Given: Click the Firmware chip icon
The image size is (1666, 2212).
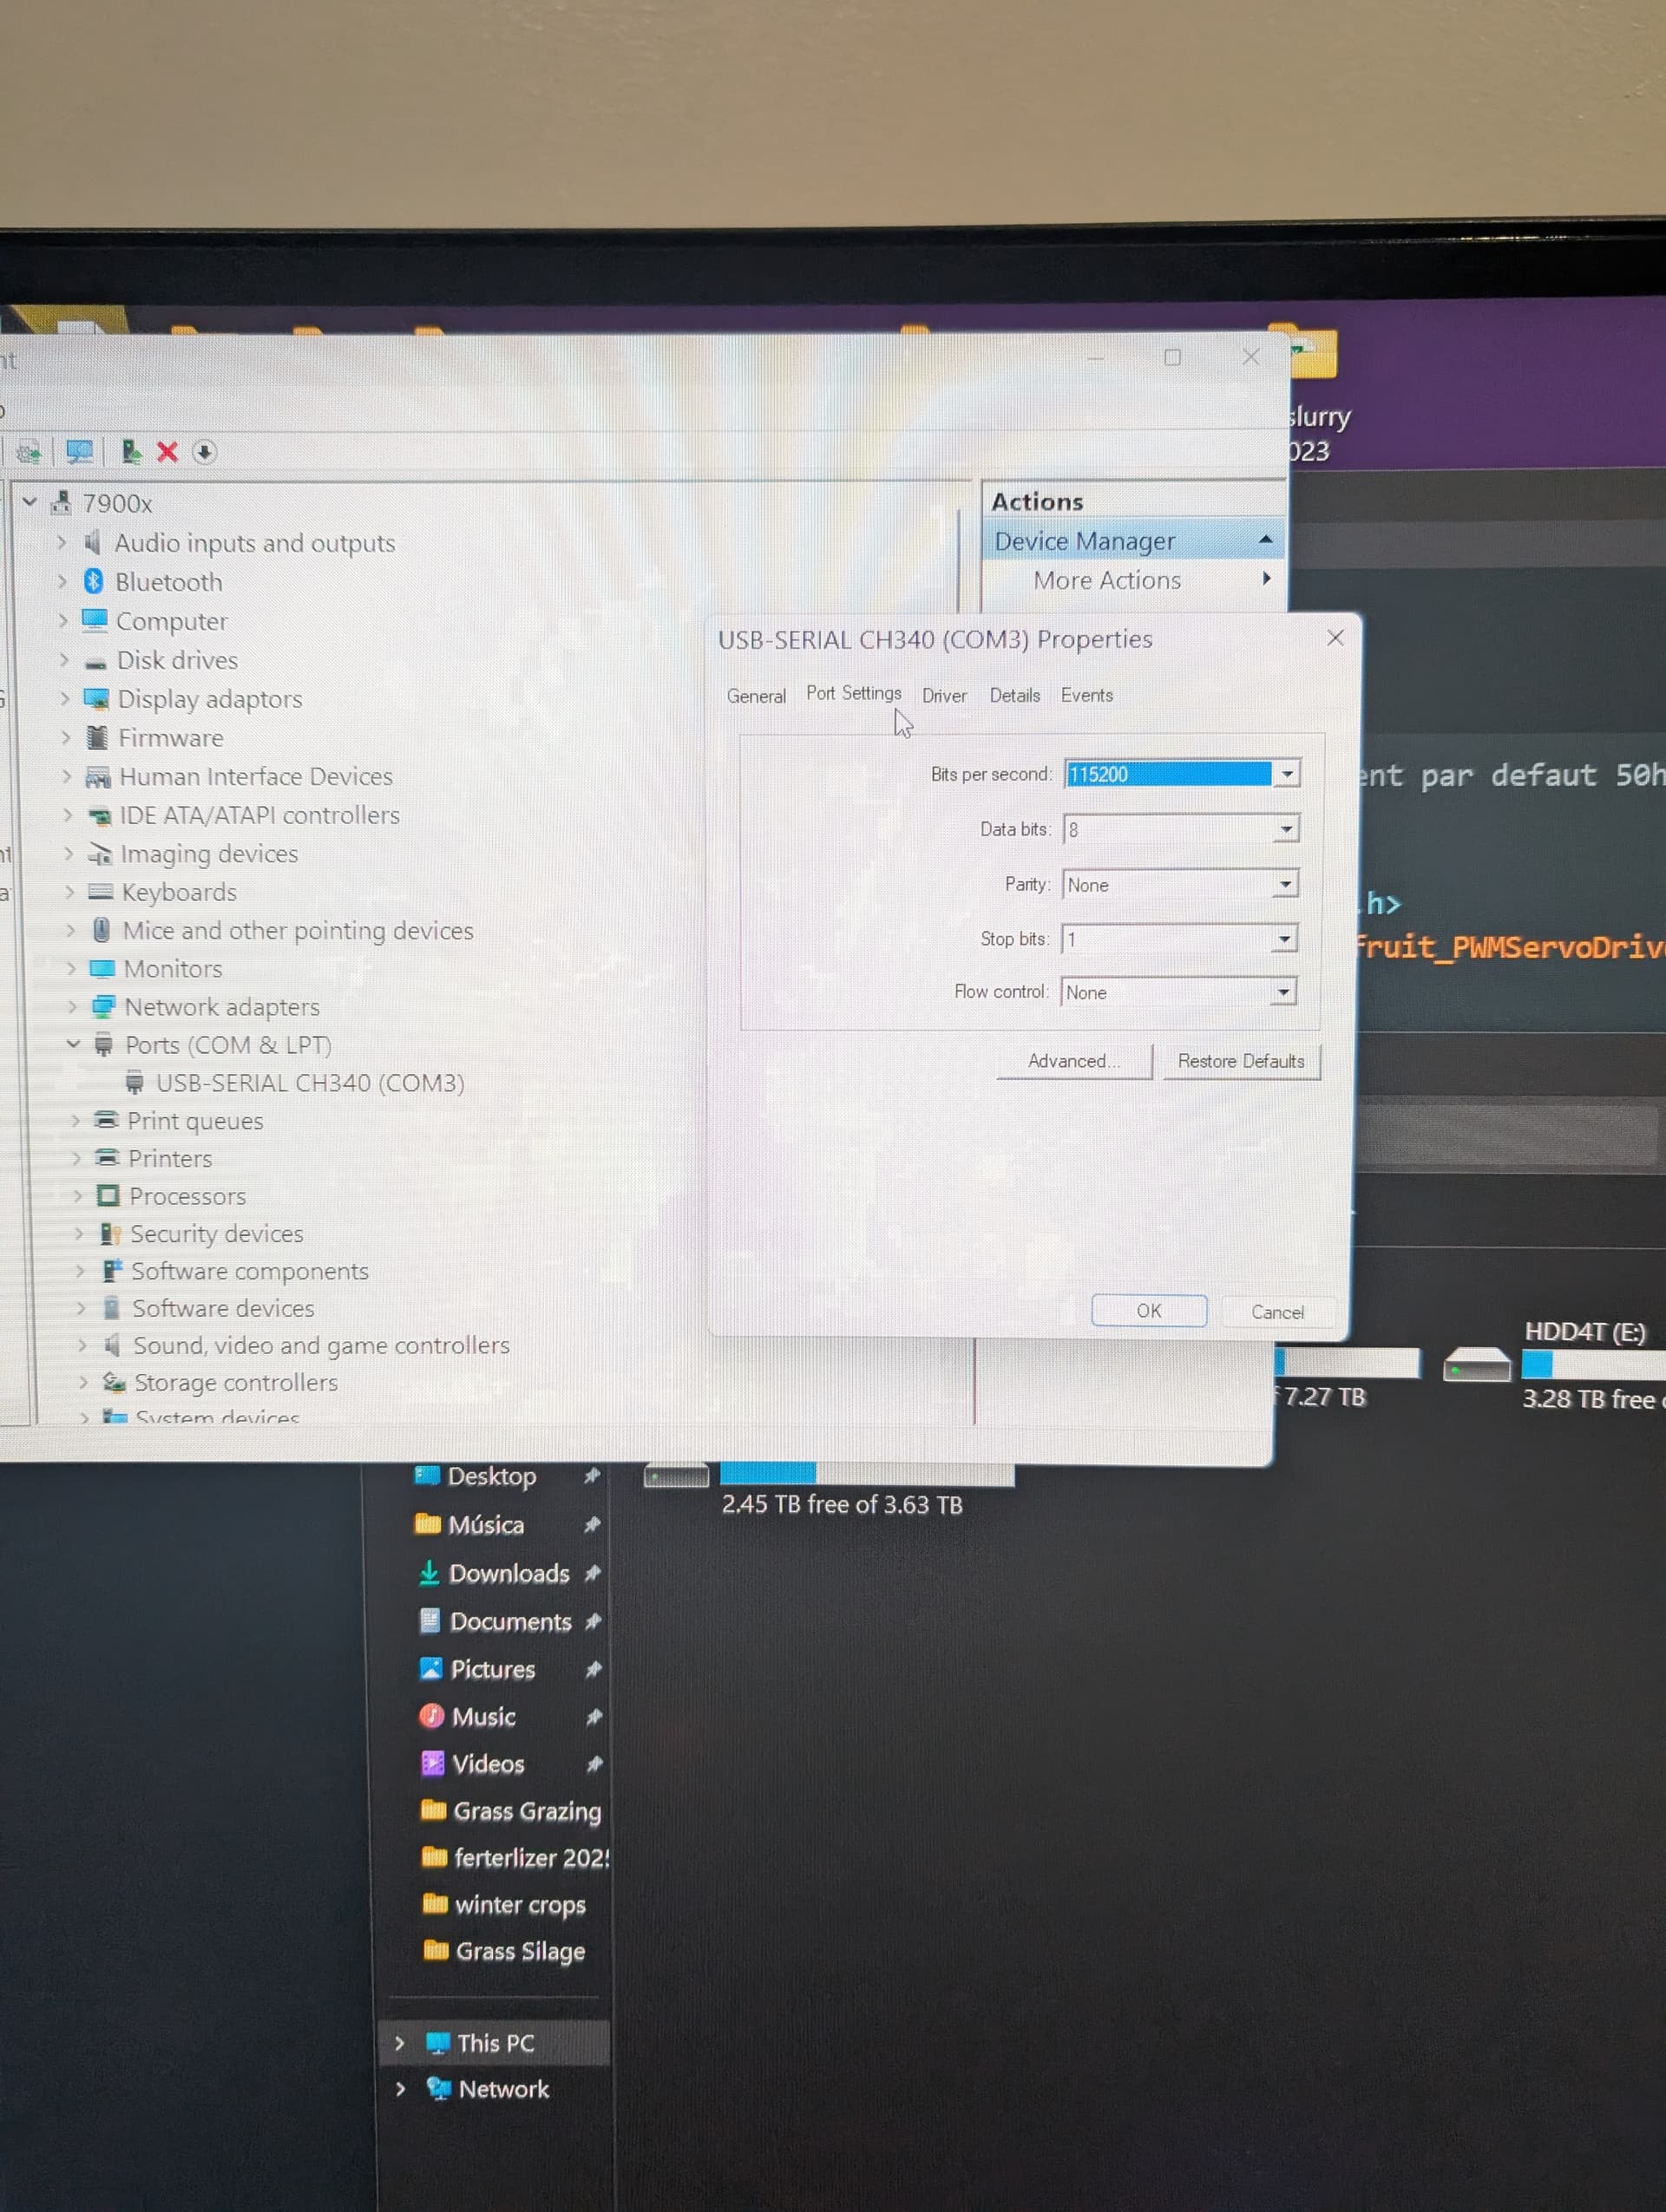Looking at the screenshot, I should (97, 737).
